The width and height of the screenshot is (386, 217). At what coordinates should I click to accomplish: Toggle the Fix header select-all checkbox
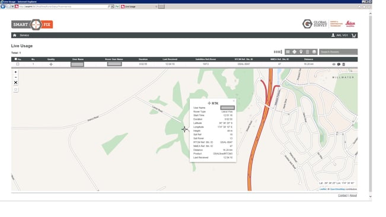click(x=16, y=59)
